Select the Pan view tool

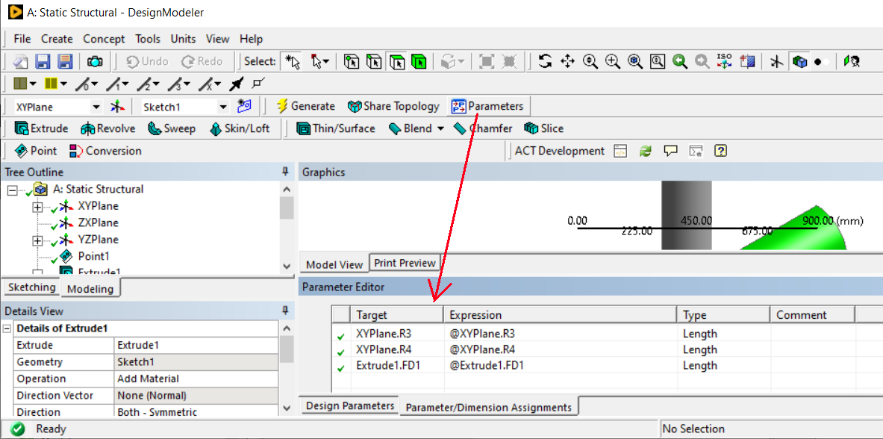(567, 61)
